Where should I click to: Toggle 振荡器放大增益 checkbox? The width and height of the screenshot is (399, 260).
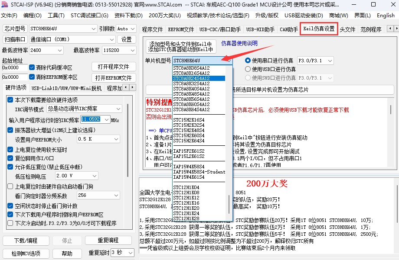tap(10, 130)
